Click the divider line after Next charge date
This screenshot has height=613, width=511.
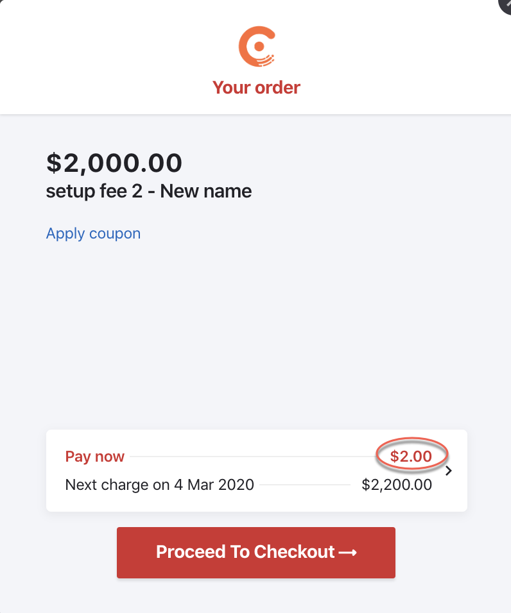pos(306,485)
